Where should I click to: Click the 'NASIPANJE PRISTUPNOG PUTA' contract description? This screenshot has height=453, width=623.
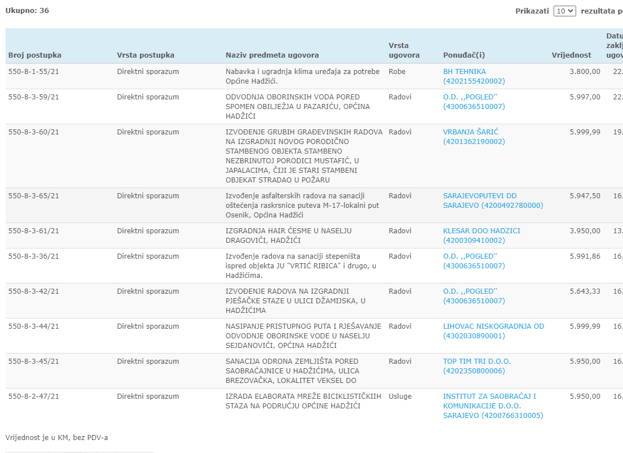pos(303,336)
